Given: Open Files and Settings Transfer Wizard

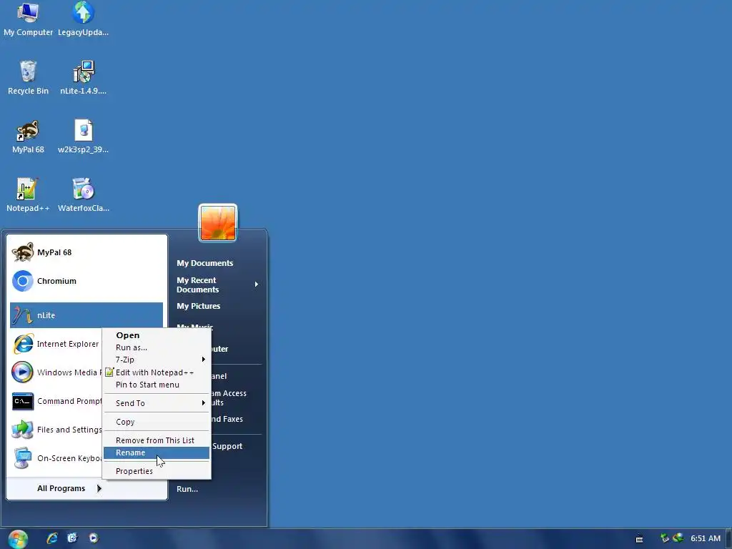Looking at the screenshot, I should pos(56,430).
